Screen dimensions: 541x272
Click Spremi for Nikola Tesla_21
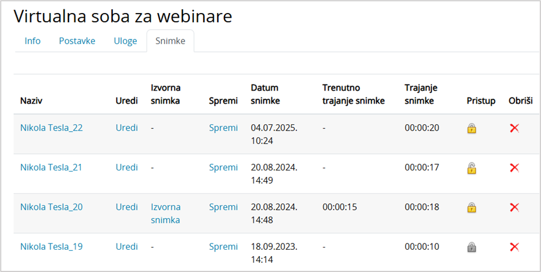(223, 168)
